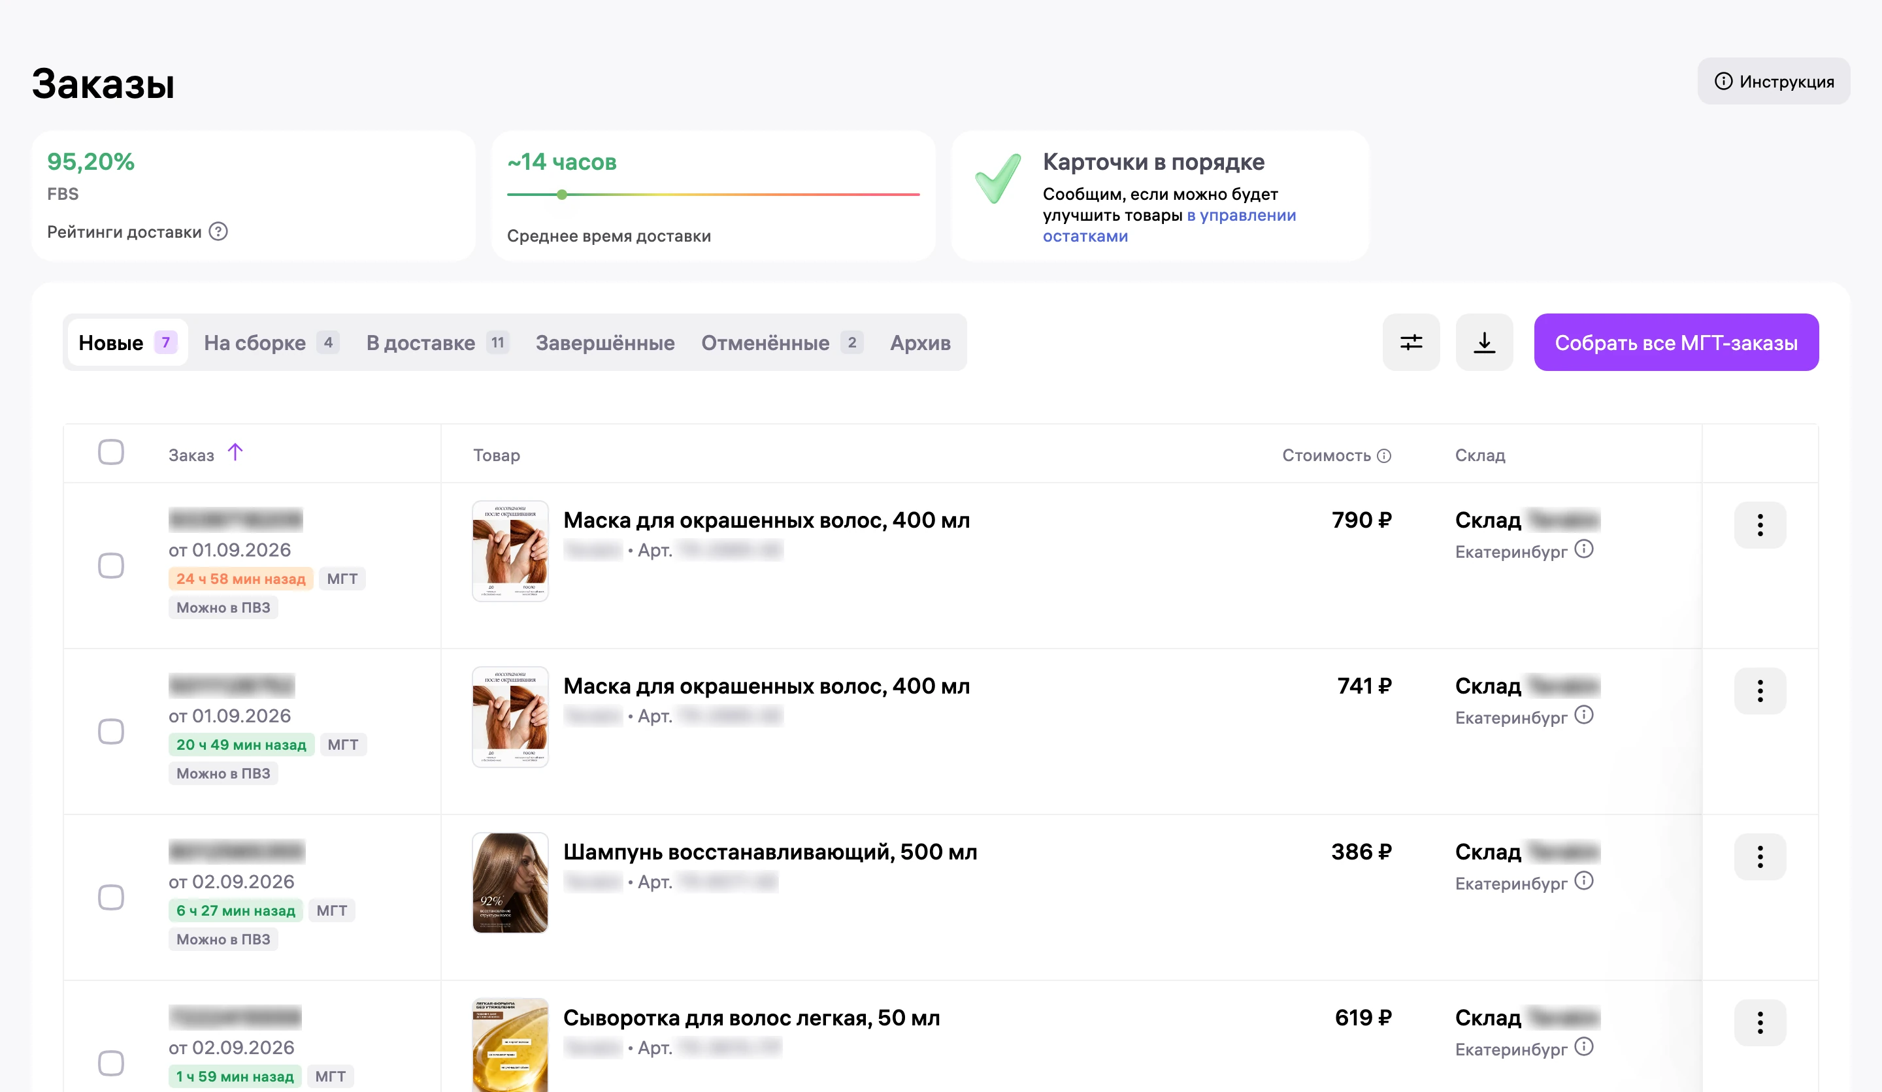Select the order placed 24 ч 58 мин назад
The image size is (1882, 1092).
111,566
